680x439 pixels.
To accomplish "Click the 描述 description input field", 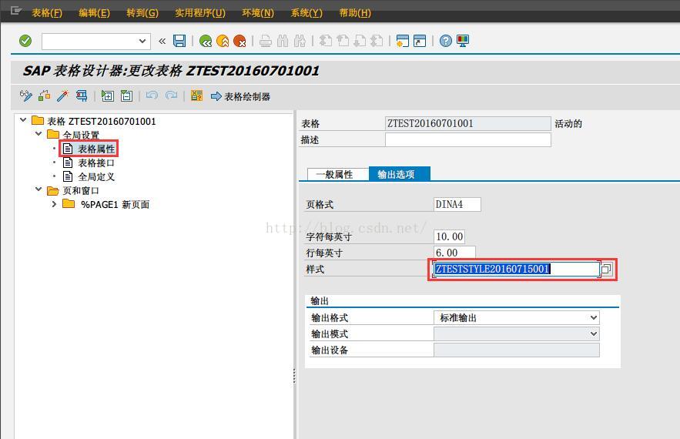I will 468,139.
